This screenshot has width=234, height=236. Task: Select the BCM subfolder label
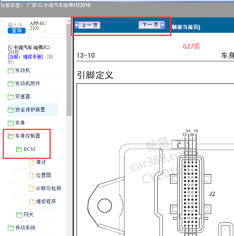[29, 149]
